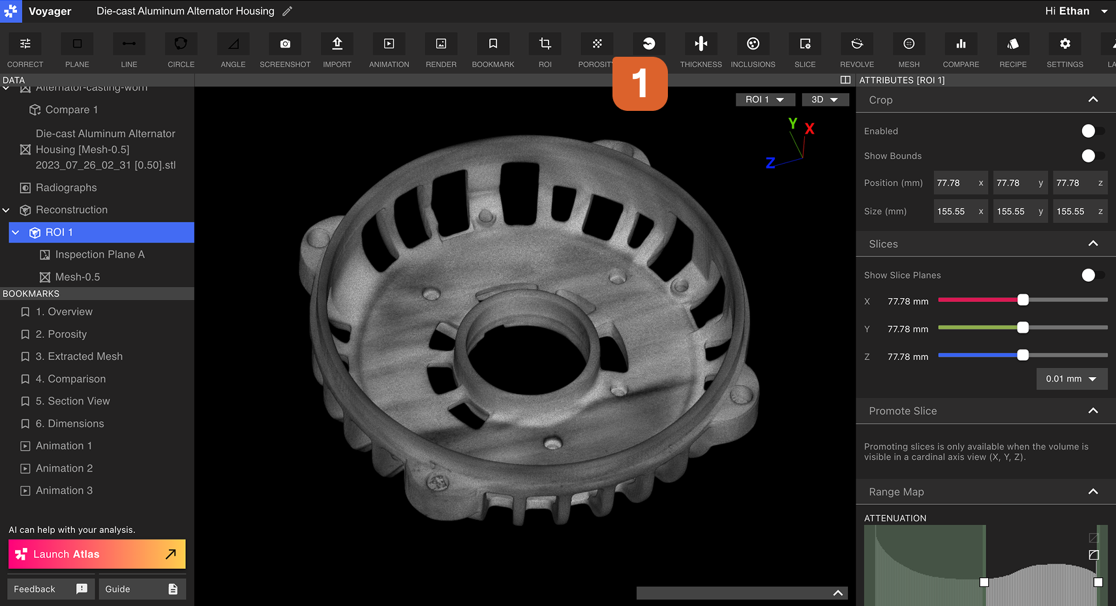
Task: Select Inspection Plane A item
Action: tap(100, 254)
